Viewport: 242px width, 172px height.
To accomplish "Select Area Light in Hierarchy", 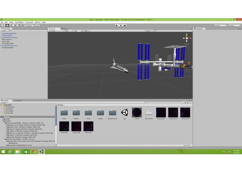I will pos(6,41).
